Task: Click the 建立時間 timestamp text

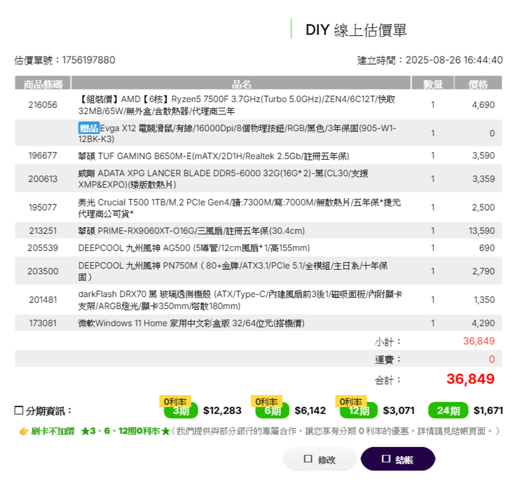Action: 430,60
